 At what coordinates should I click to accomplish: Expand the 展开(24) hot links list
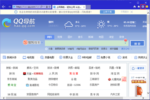point(126,49)
